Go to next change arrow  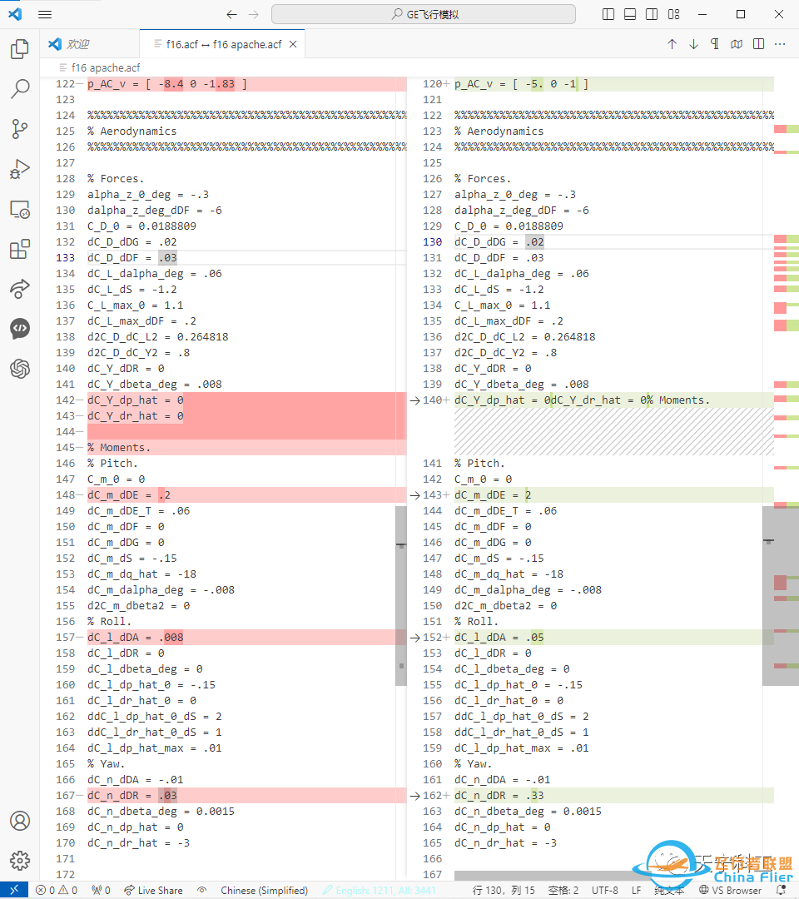pyautogui.click(x=693, y=44)
